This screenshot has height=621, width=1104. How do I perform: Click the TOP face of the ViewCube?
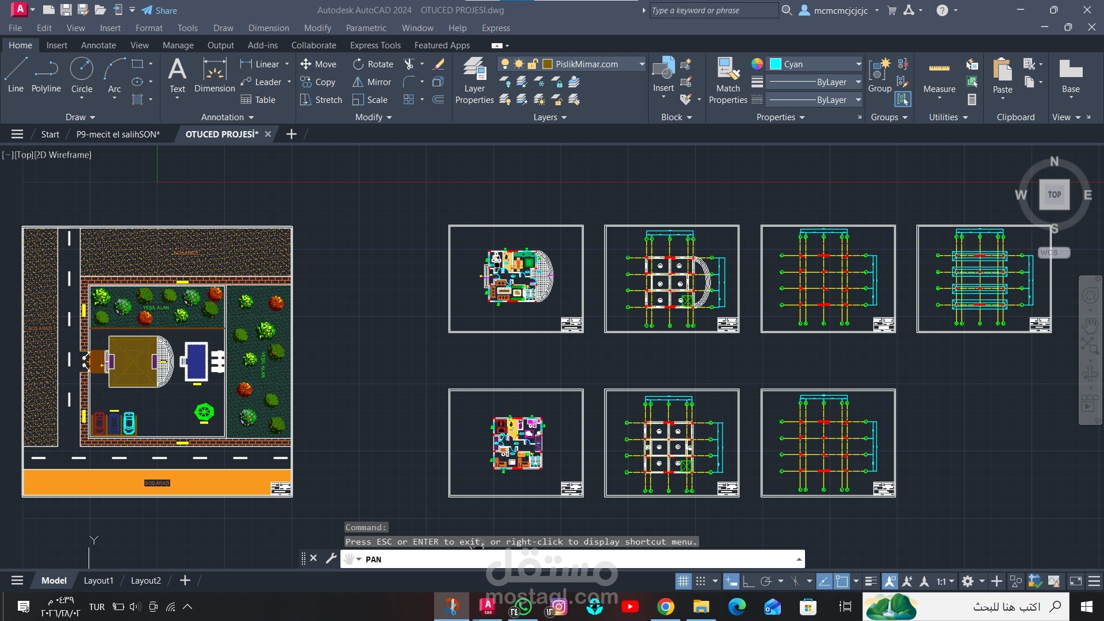[x=1055, y=194]
